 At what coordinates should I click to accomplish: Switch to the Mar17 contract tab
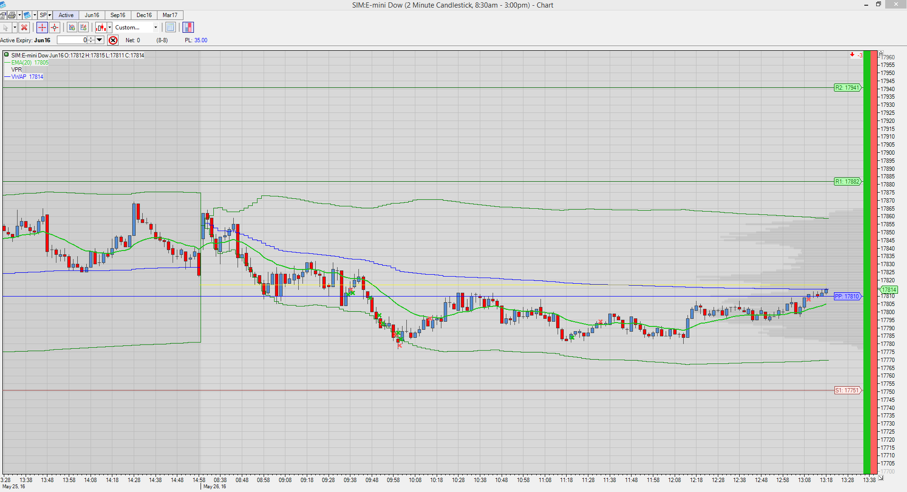pos(170,15)
